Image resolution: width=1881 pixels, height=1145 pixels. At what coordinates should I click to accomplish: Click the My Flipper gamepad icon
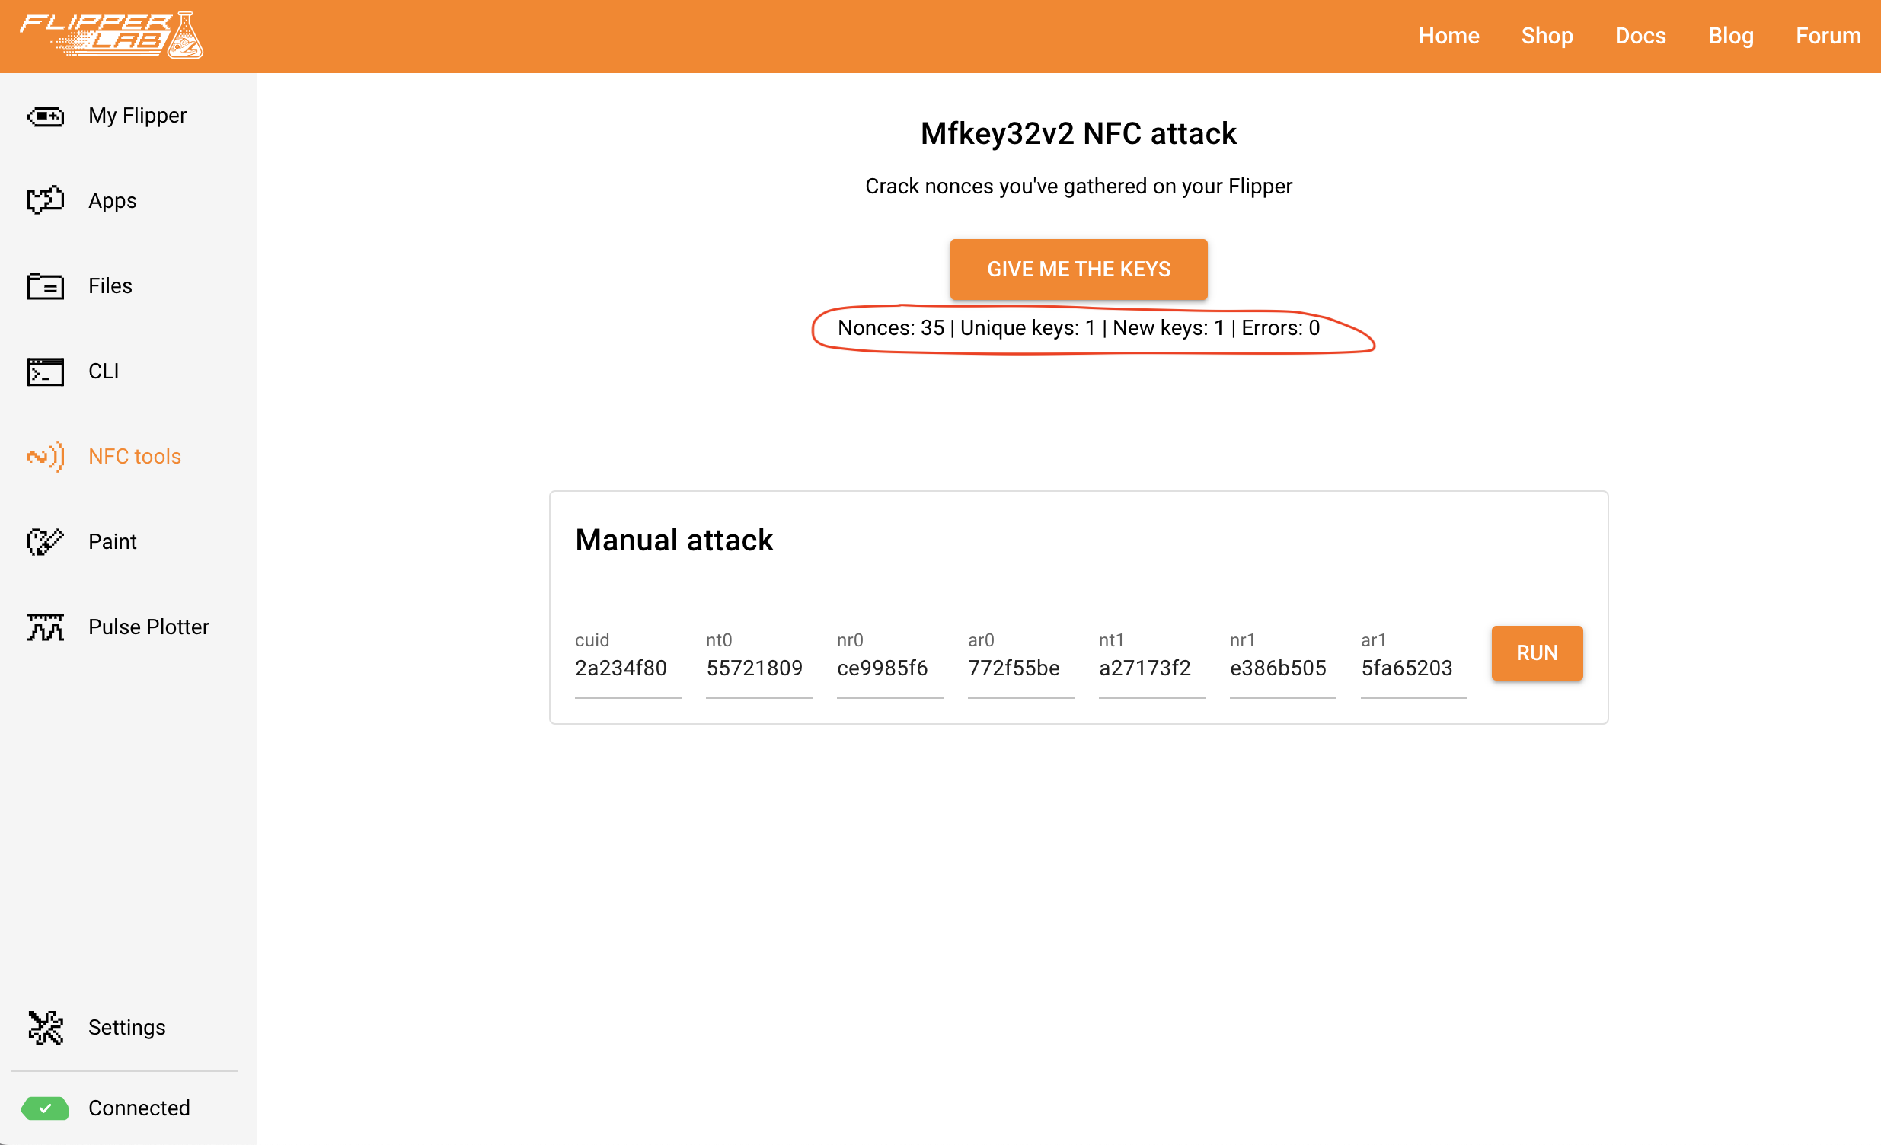[46, 116]
